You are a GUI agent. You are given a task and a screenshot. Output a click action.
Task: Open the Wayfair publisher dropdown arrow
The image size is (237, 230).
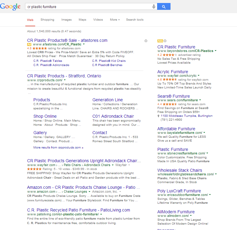[129, 165]
